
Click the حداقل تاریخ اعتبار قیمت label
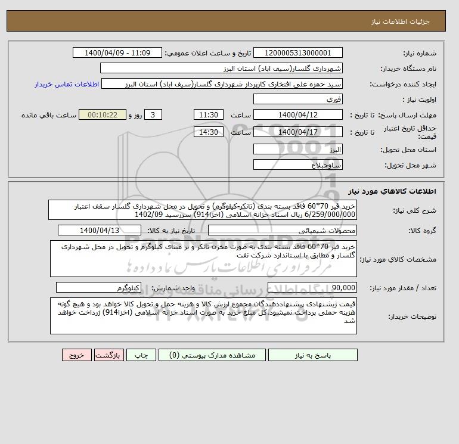[x=410, y=132]
